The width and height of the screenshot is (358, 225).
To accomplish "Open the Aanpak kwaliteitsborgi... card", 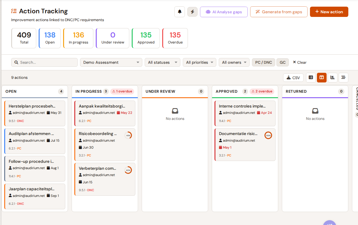I will [105, 114].
